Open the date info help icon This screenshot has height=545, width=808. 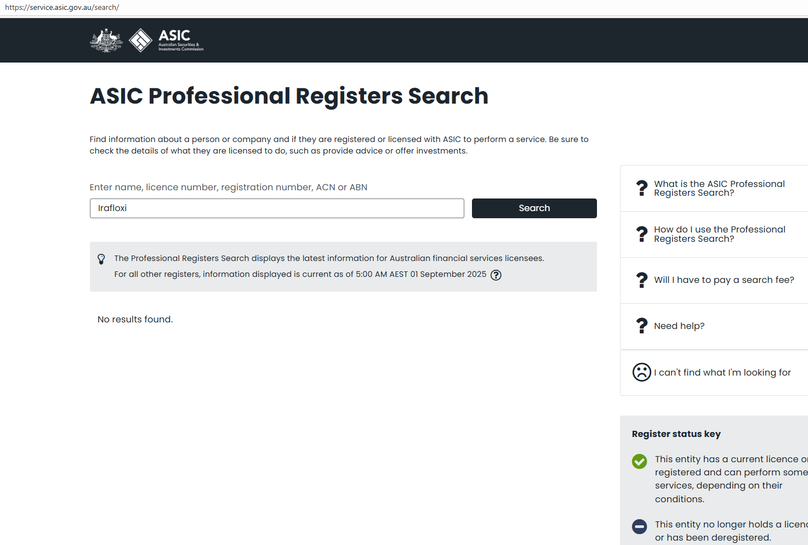(x=496, y=275)
